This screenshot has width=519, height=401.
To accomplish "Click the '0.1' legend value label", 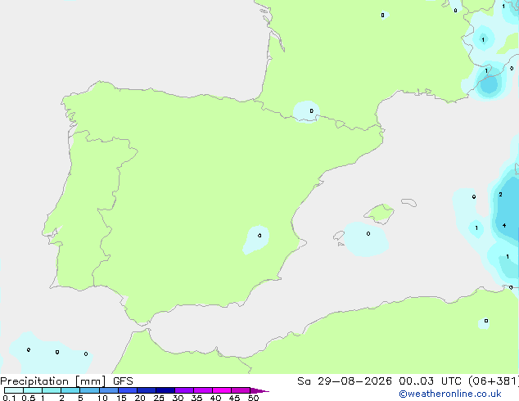I will pos(9,398).
